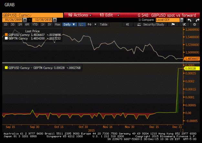Click GBPTN Curncy legend entry text
This screenshot has height=143, width=202.
18,38
